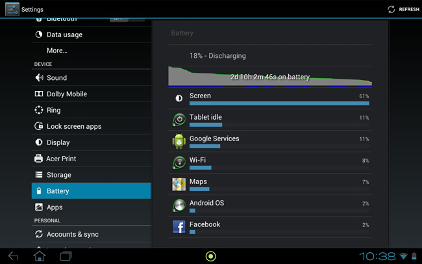
Task: Open Ring settings
Action: pyautogui.click(x=92, y=110)
